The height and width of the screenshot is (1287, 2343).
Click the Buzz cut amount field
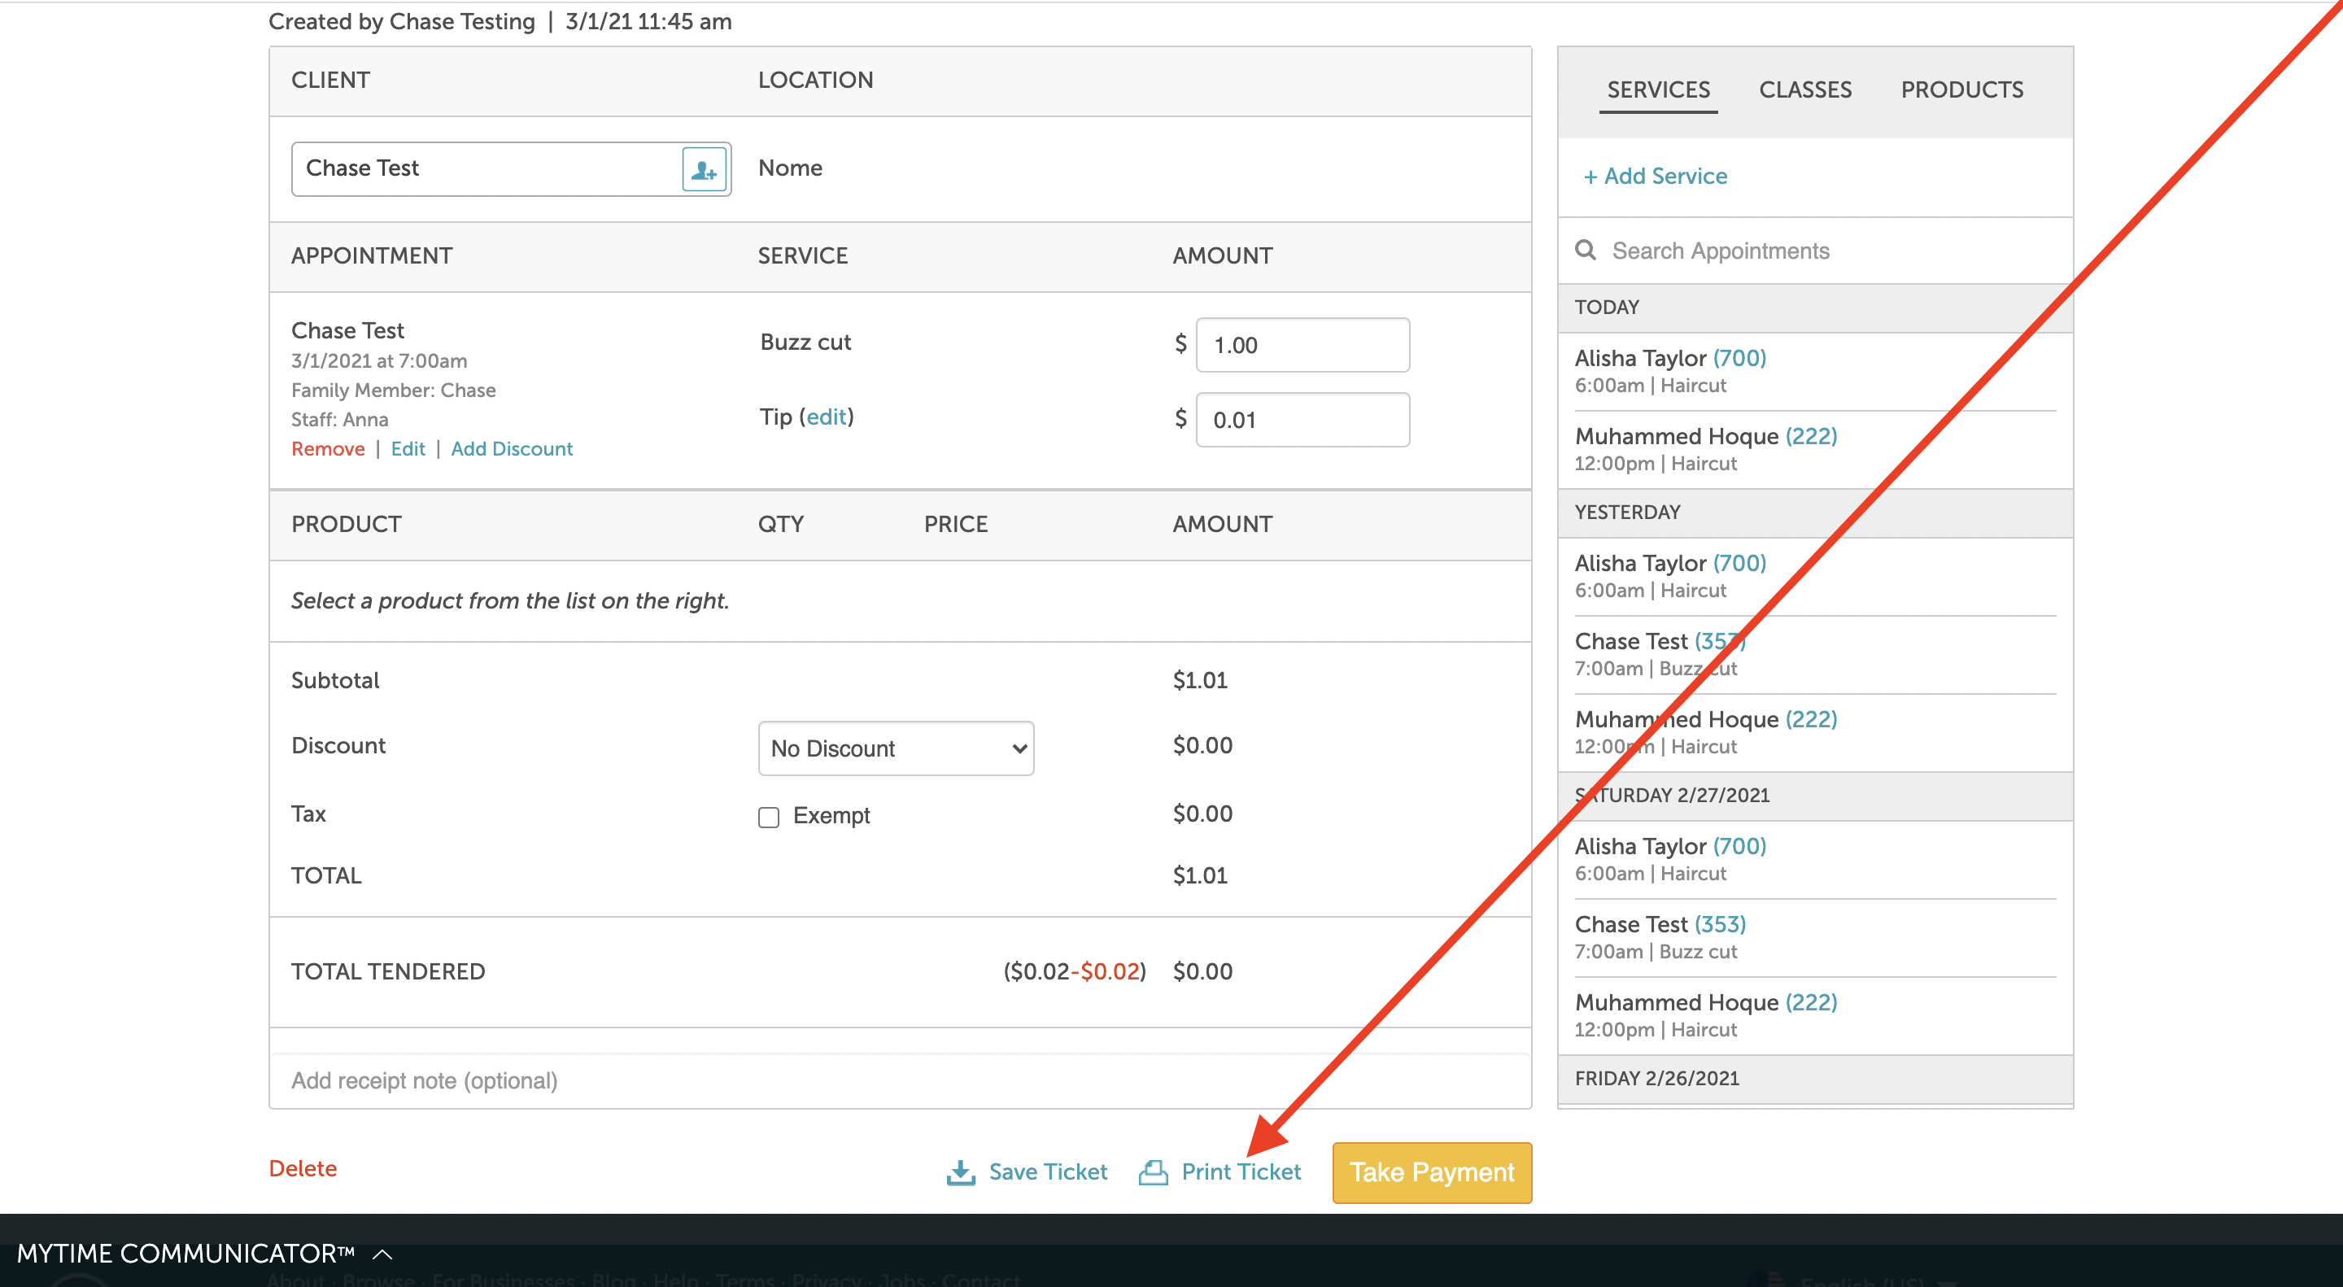click(1302, 345)
